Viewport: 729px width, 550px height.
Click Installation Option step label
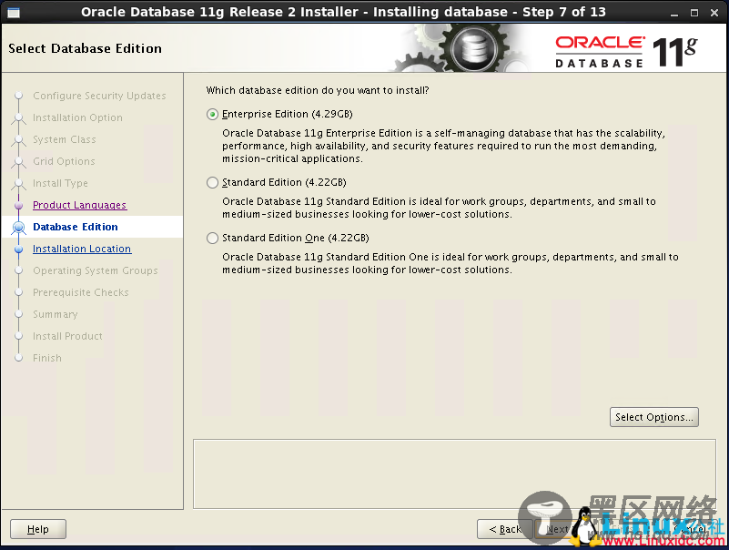(77, 117)
